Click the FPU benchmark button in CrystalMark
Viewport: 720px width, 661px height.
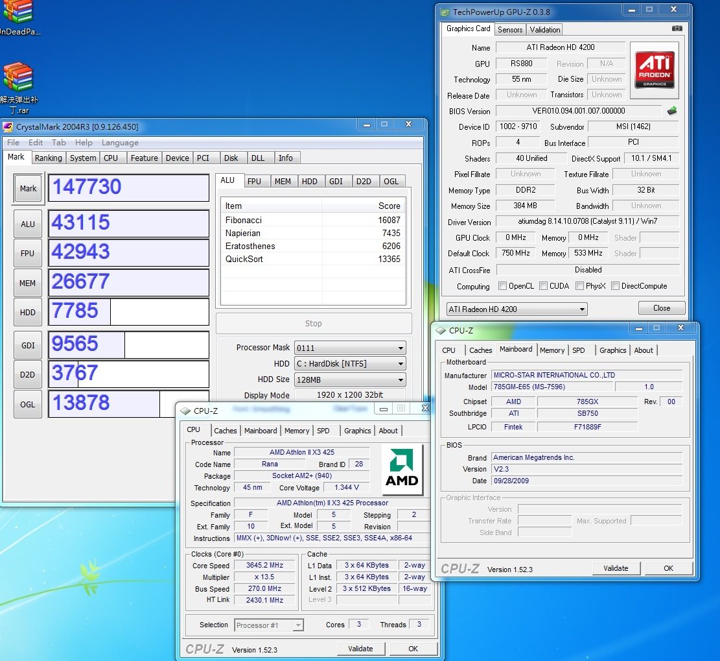[x=28, y=253]
